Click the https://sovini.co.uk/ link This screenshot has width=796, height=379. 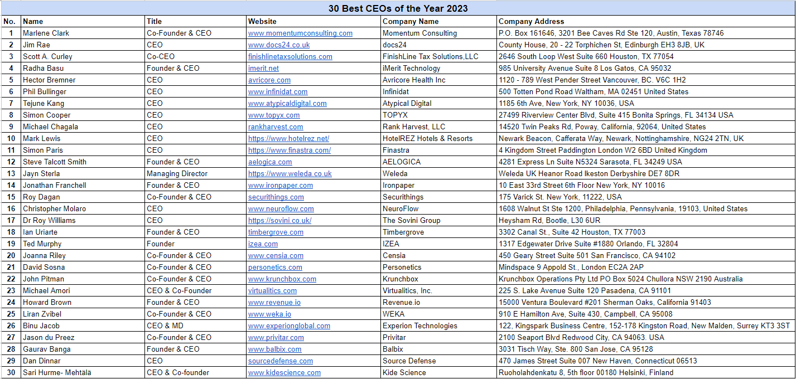[280, 220]
